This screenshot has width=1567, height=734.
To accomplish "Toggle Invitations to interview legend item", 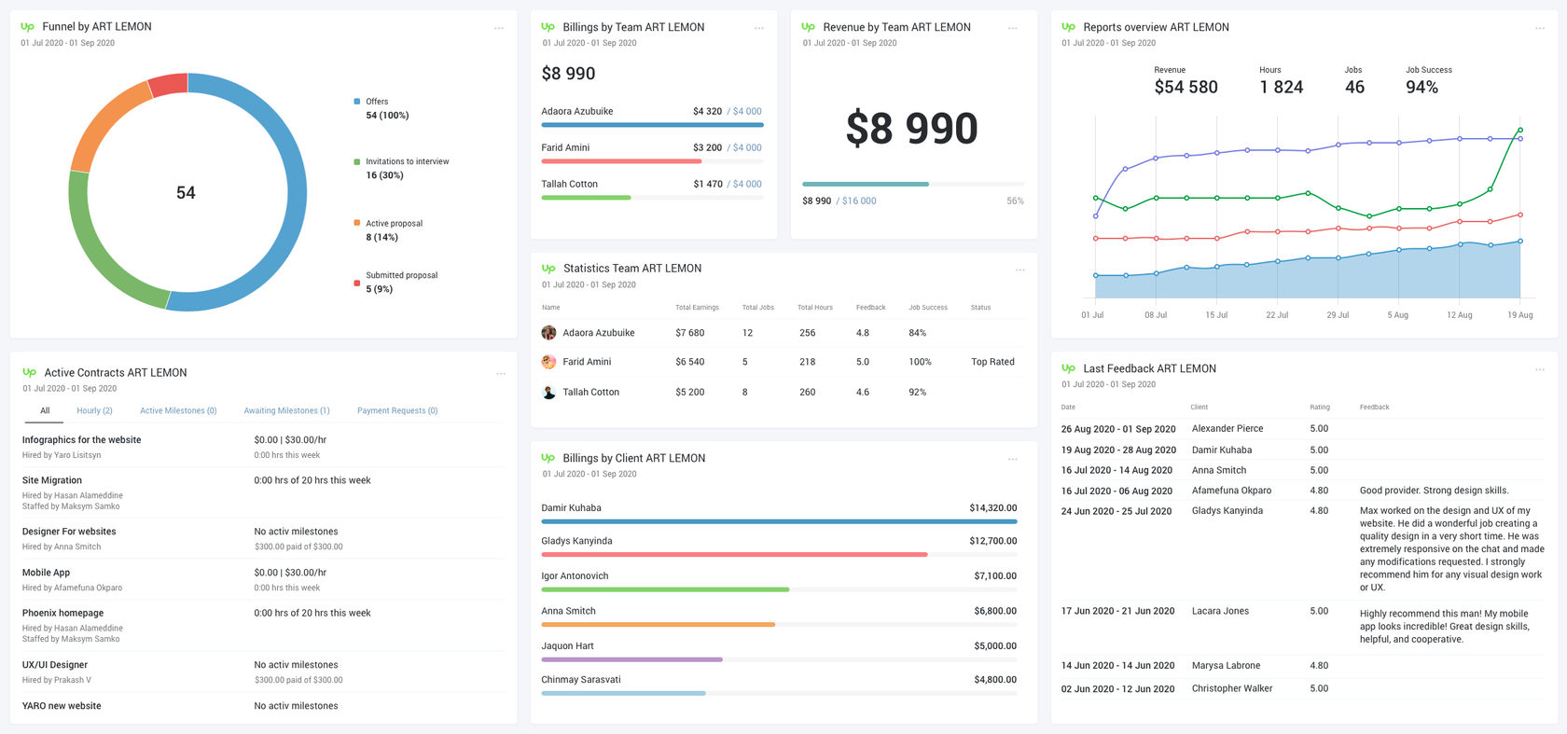I will [x=406, y=162].
